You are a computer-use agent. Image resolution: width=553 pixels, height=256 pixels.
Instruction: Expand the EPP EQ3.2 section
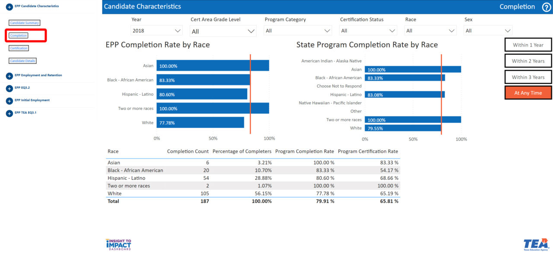[9, 88]
